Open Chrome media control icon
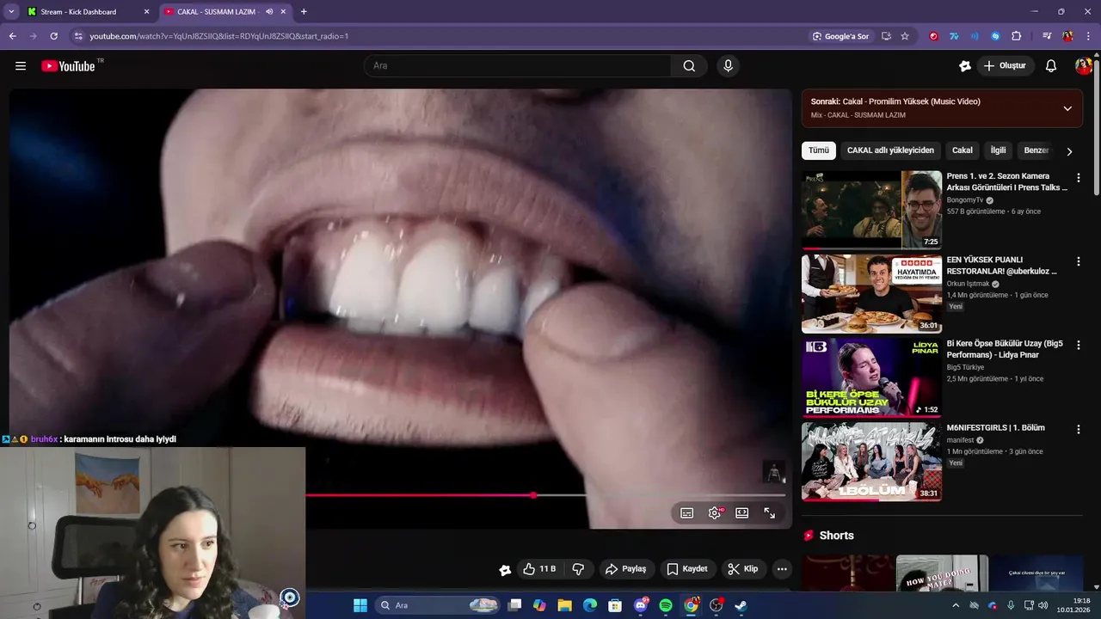The height and width of the screenshot is (619, 1101). (x=1047, y=36)
